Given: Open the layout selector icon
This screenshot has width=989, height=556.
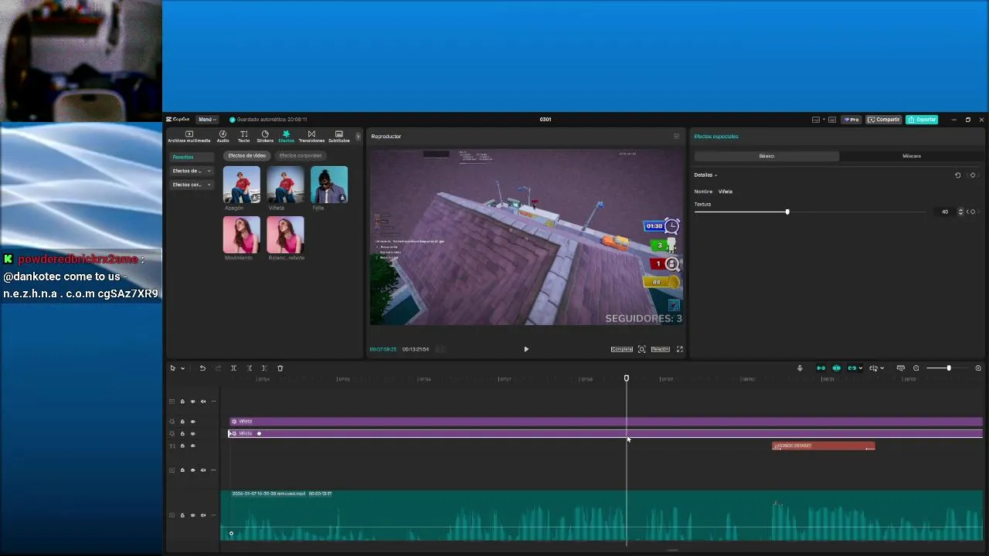Looking at the screenshot, I should coord(817,120).
